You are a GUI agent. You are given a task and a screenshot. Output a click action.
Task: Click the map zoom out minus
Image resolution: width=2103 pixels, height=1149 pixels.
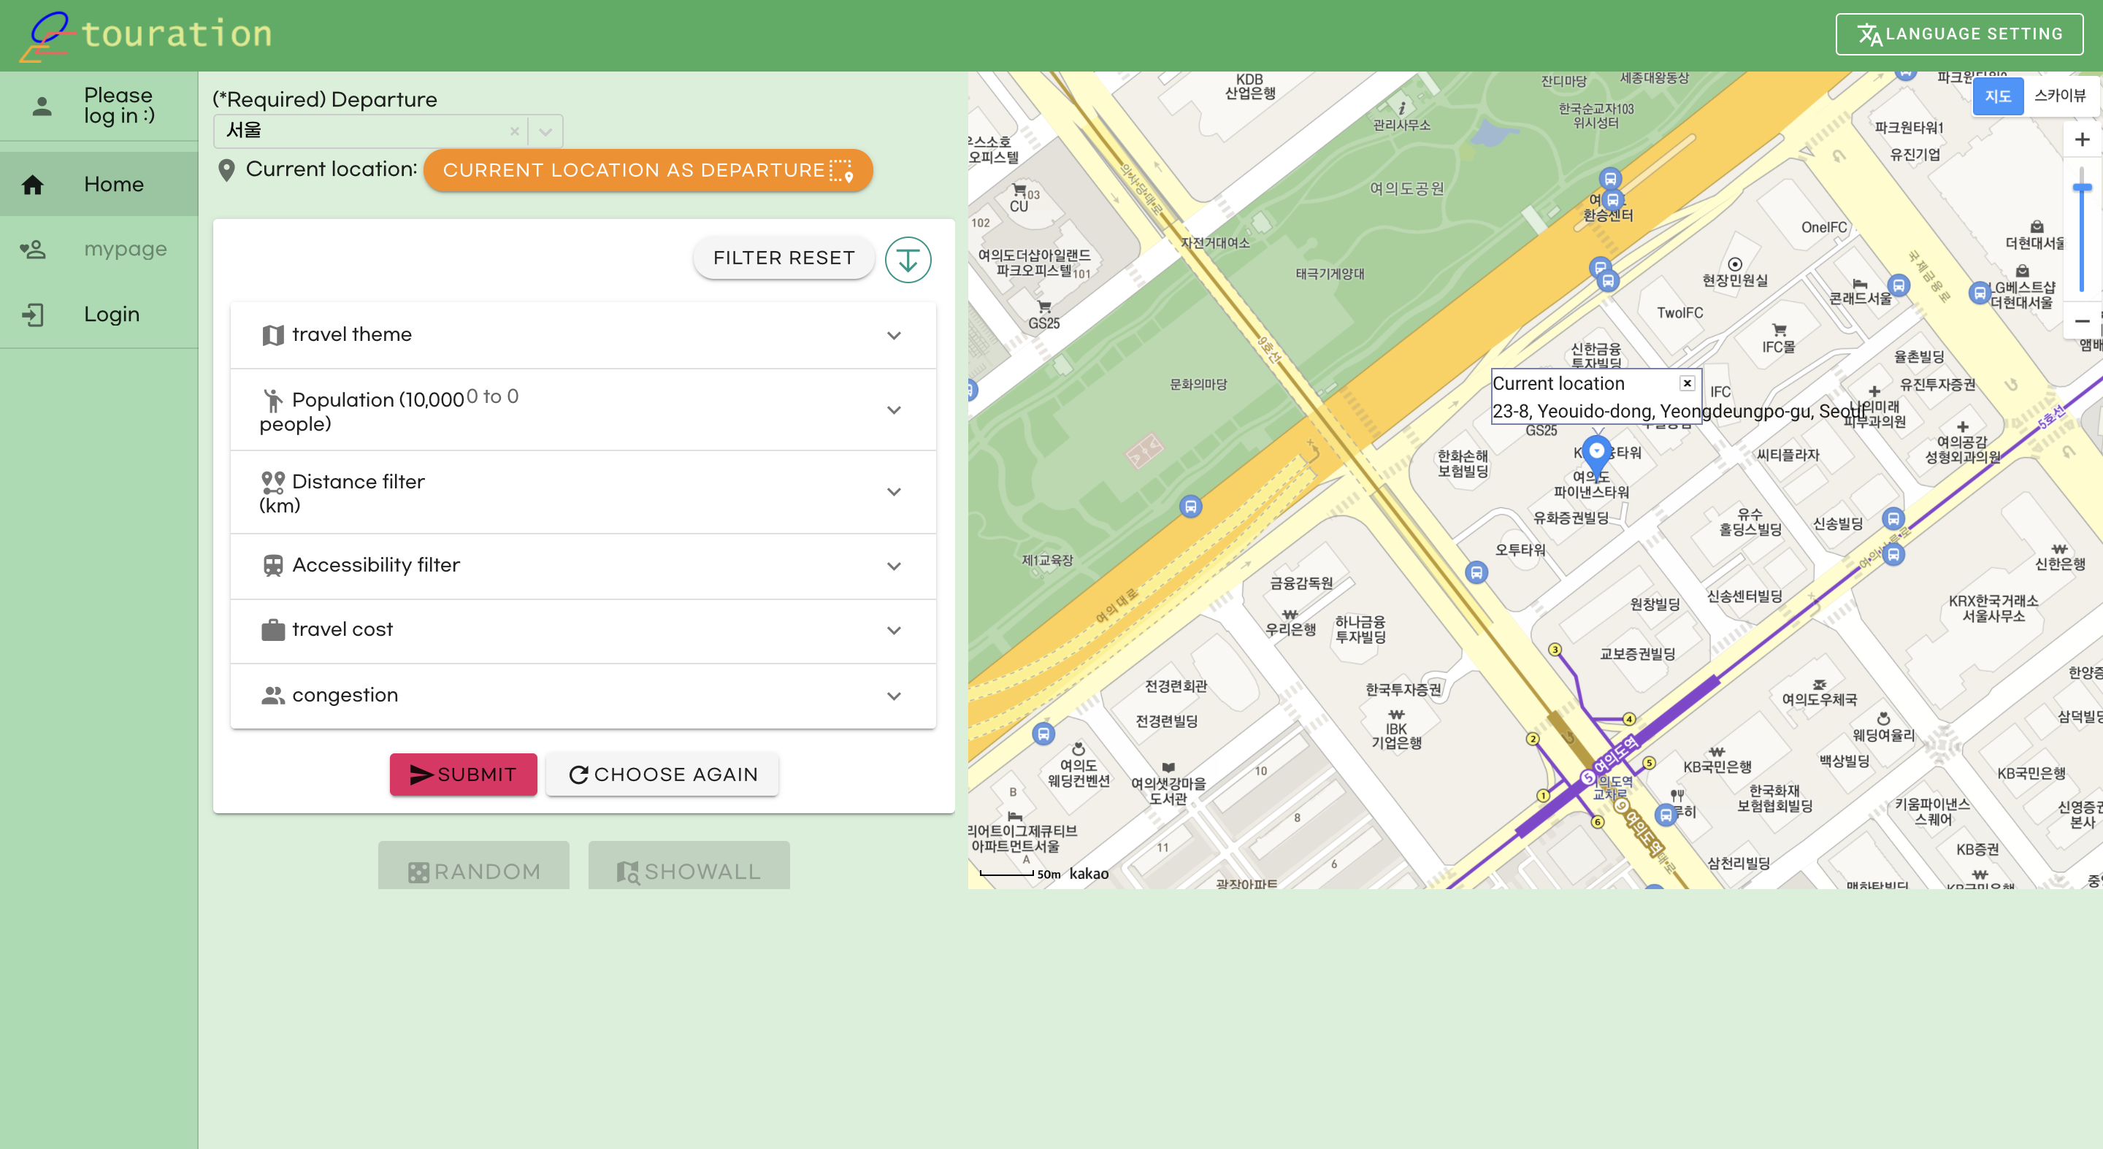coord(2082,321)
